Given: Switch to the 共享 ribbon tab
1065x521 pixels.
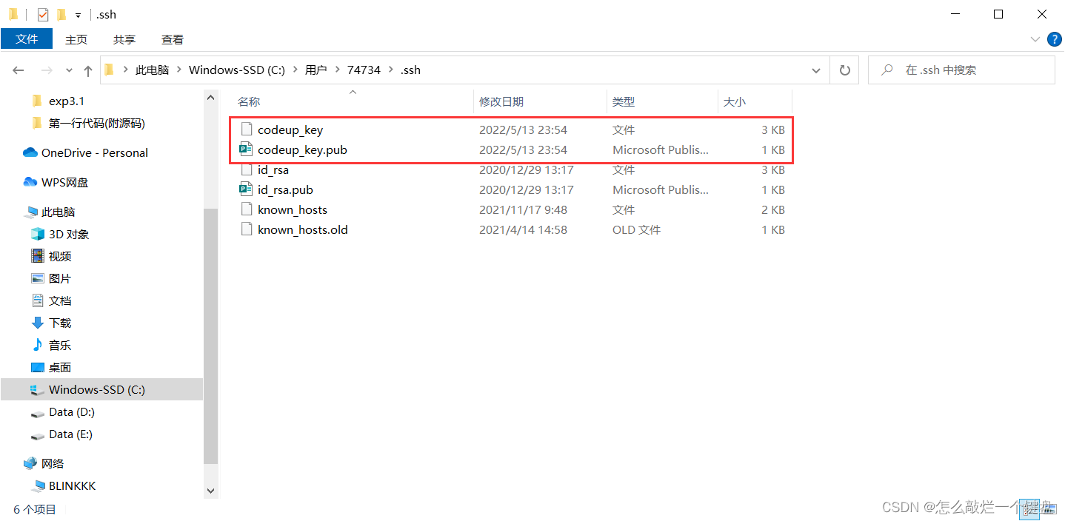Looking at the screenshot, I should pyautogui.click(x=124, y=39).
